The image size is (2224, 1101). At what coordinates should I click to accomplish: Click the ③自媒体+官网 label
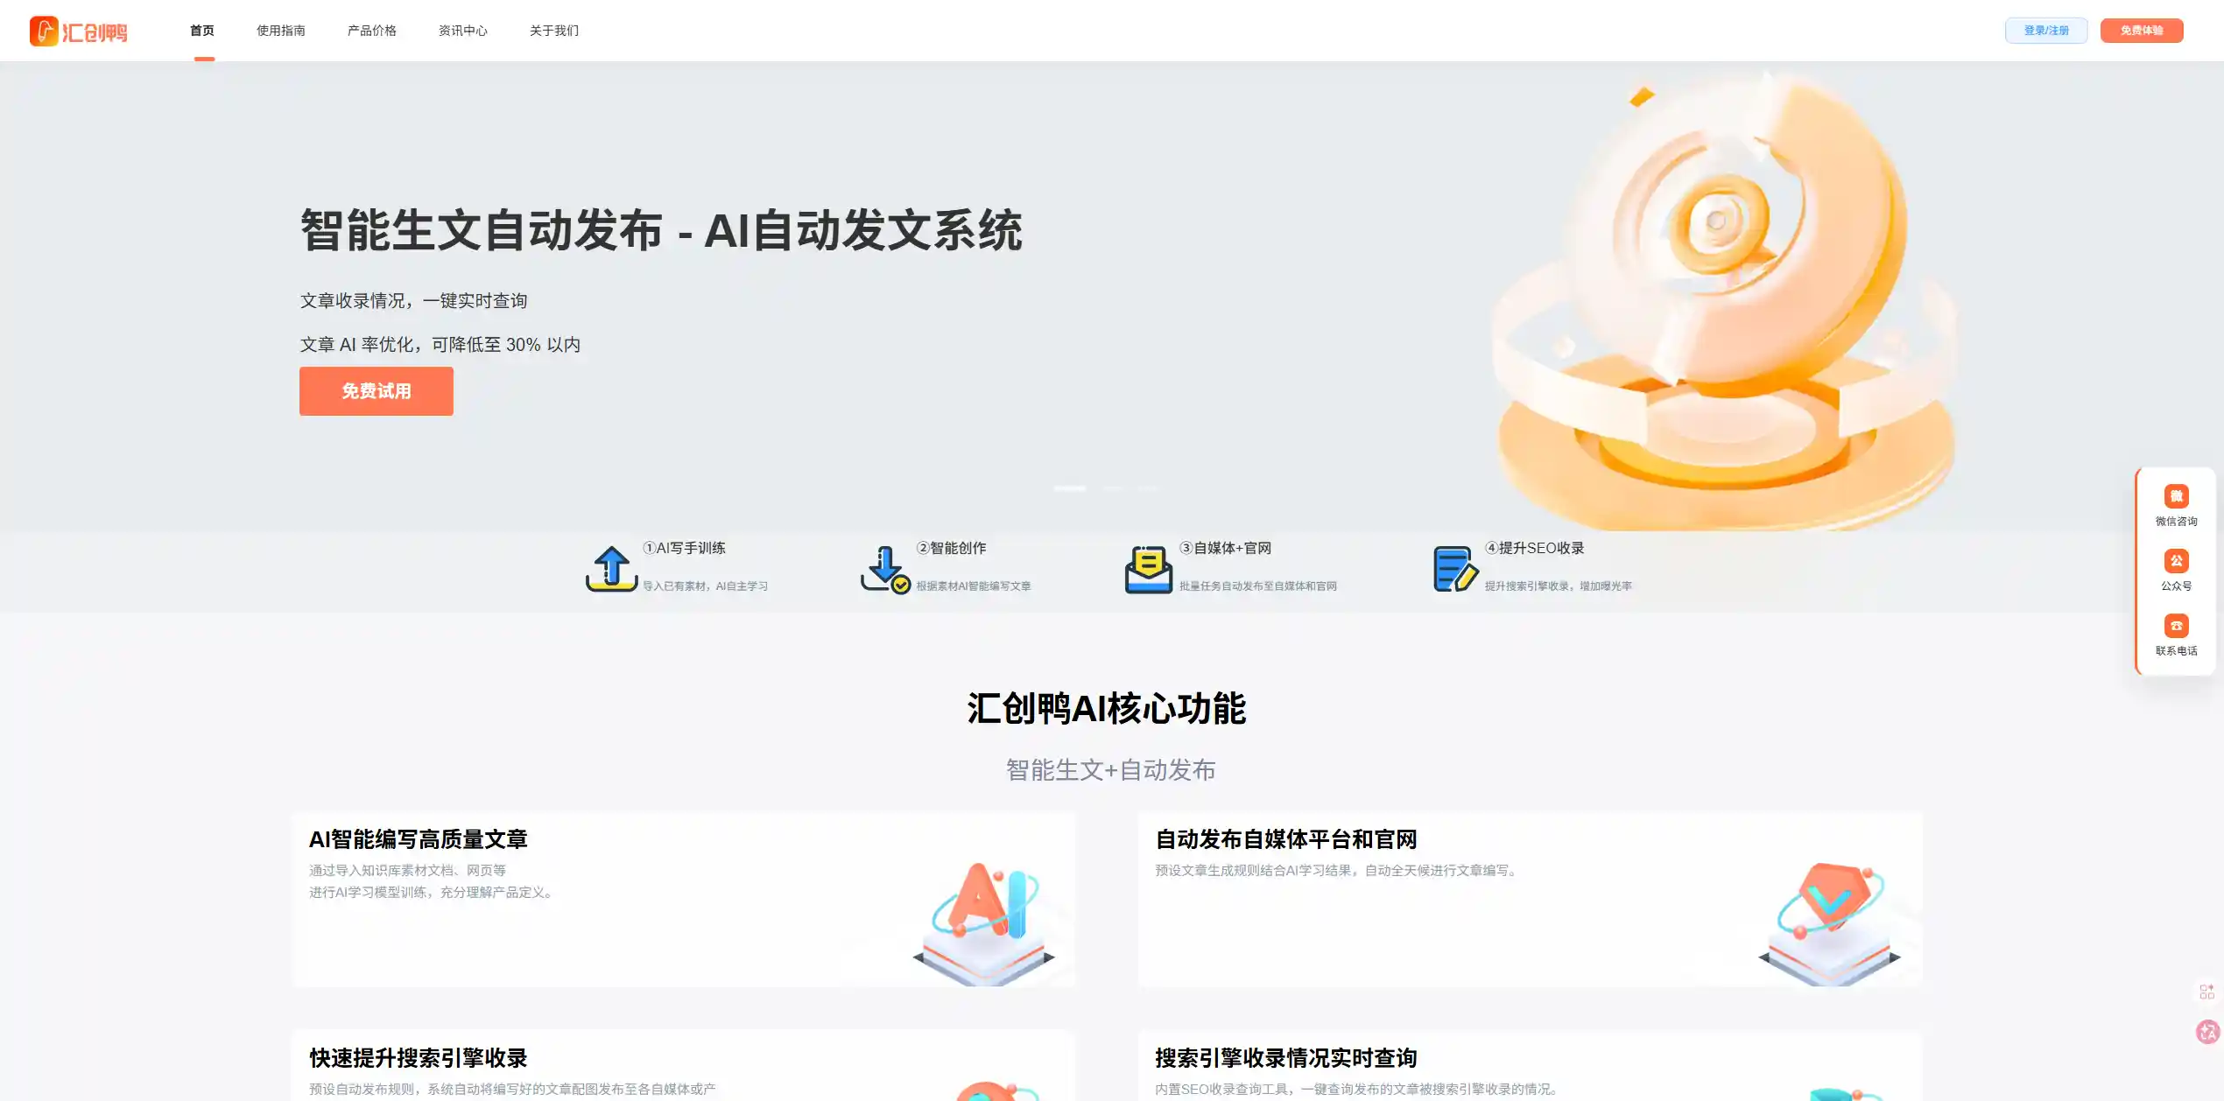click(1226, 548)
